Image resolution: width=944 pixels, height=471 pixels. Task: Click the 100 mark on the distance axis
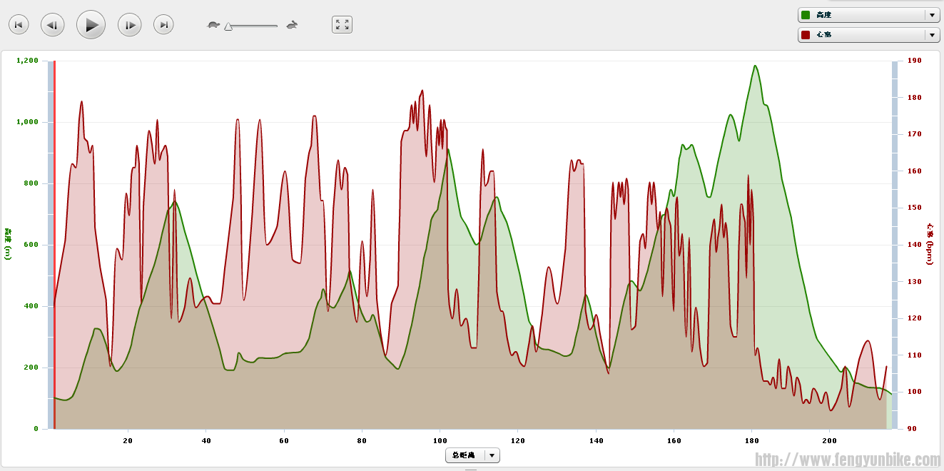[x=440, y=441]
